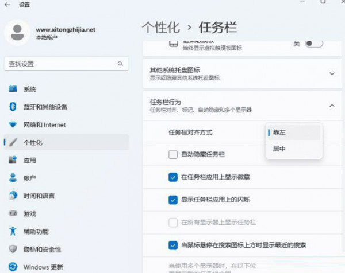The image size is (345, 273).
Task: Click the 辅助功能 accessibility figure icon
Action: (13, 231)
